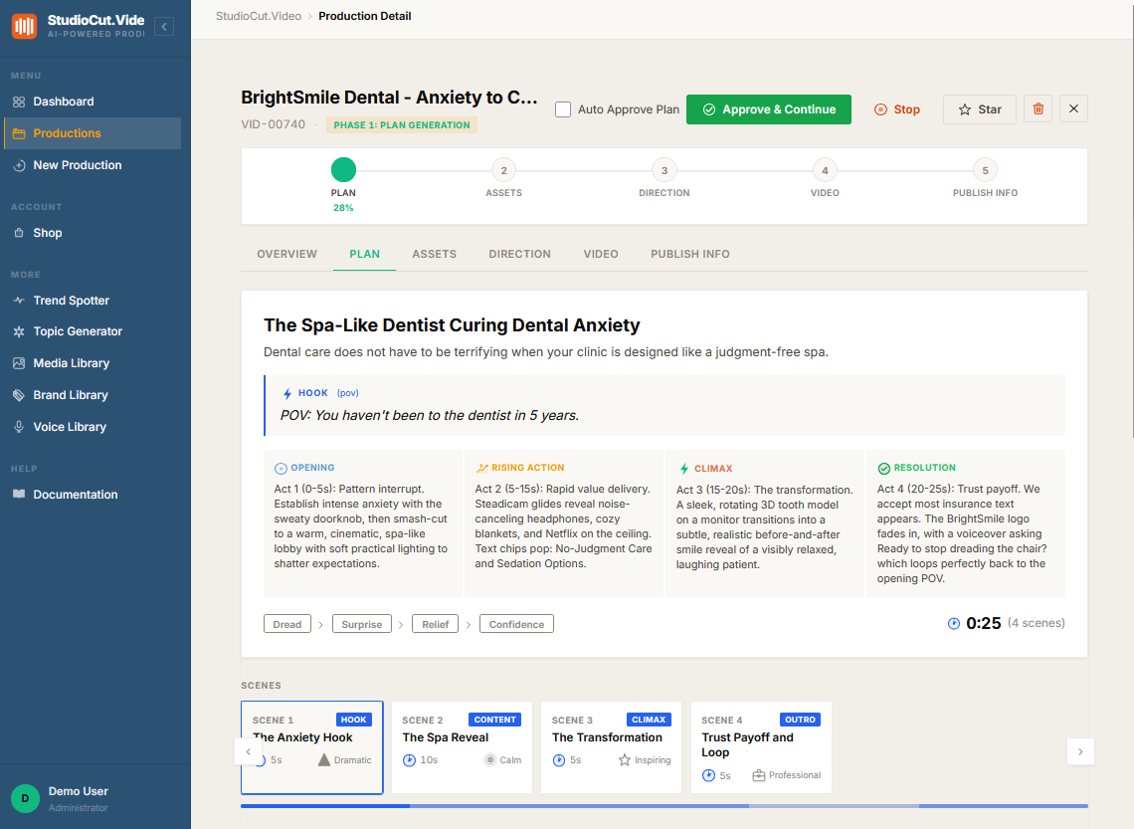1134x829 pixels.
Task: Delete production with the trash icon
Action: click(1038, 109)
